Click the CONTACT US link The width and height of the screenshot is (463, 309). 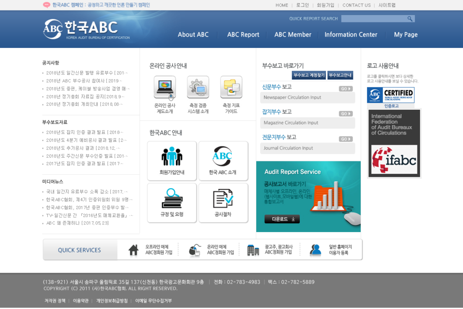pos(357,5)
